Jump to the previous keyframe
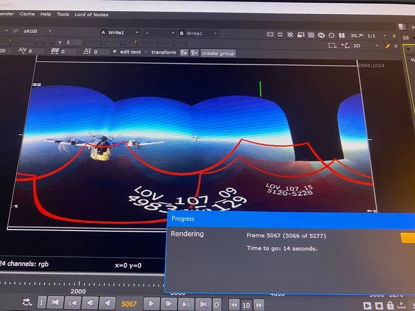Image resolution: width=415 pixels, height=311 pixels. pos(73,303)
